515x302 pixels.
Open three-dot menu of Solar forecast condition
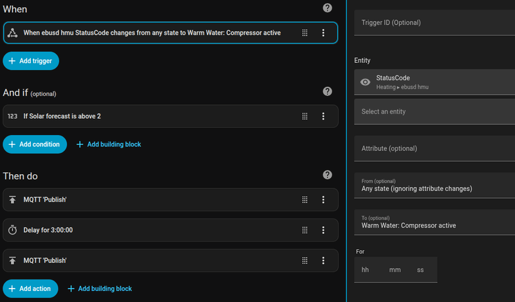click(x=323, y=116)
